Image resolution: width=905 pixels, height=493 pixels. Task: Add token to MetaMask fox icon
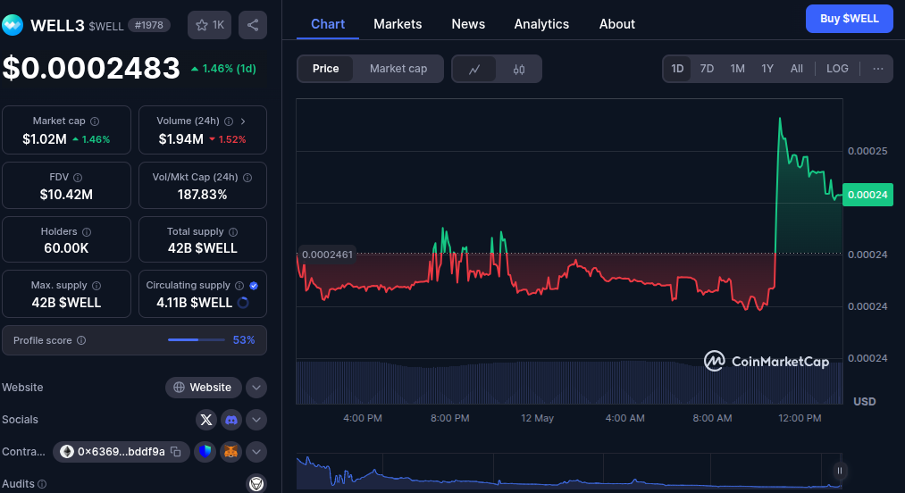[x=230, y=451]
